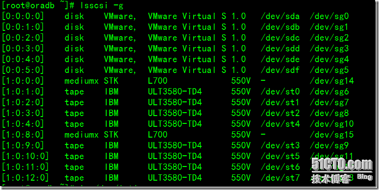This screenshot has height=190, width=379.
Task: Select the SCSI address [1:0:0:0]
Action: click(23, 81)
